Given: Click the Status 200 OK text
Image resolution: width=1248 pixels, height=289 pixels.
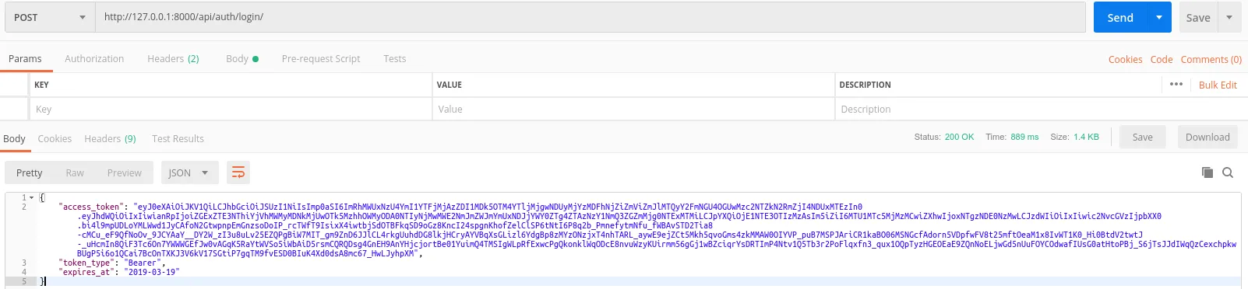Looking at the screenshot, I should point(944,137).
